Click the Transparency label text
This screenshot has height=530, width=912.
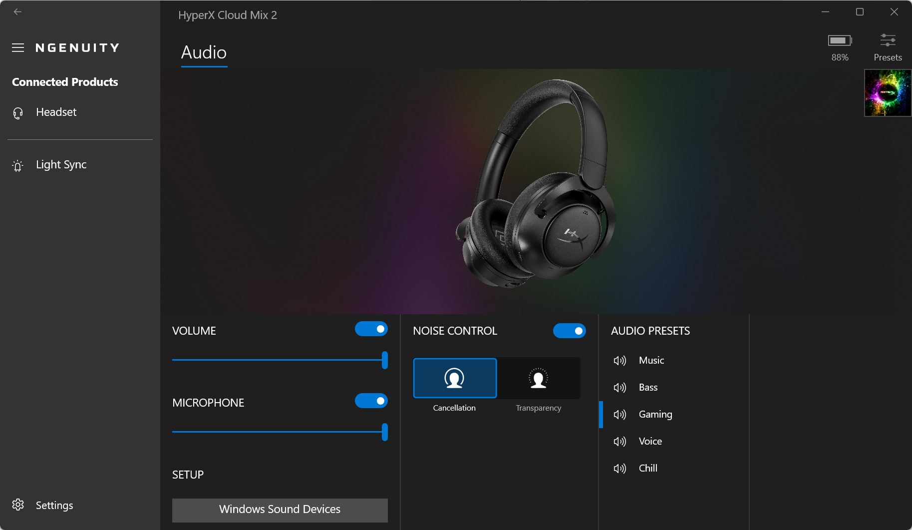coord(539,408)
